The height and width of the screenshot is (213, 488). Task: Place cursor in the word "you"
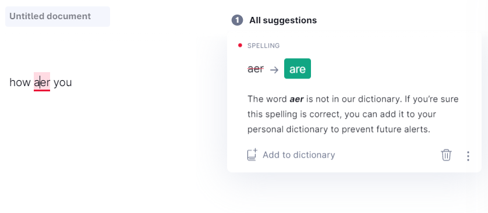(62, 83)
